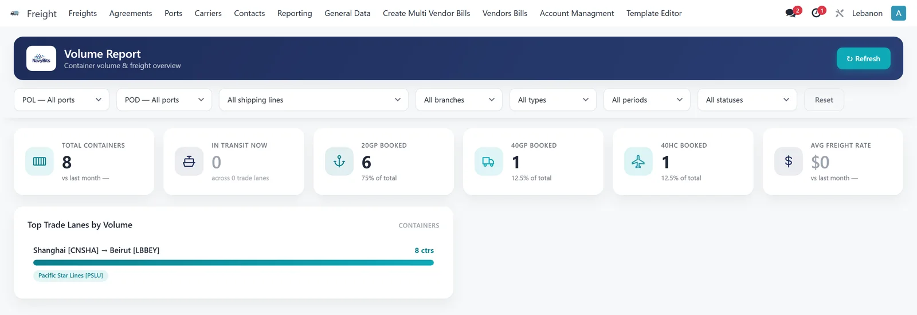Click the Refresh button
This screenshot has width=917, height=315.
click(863, 58)
